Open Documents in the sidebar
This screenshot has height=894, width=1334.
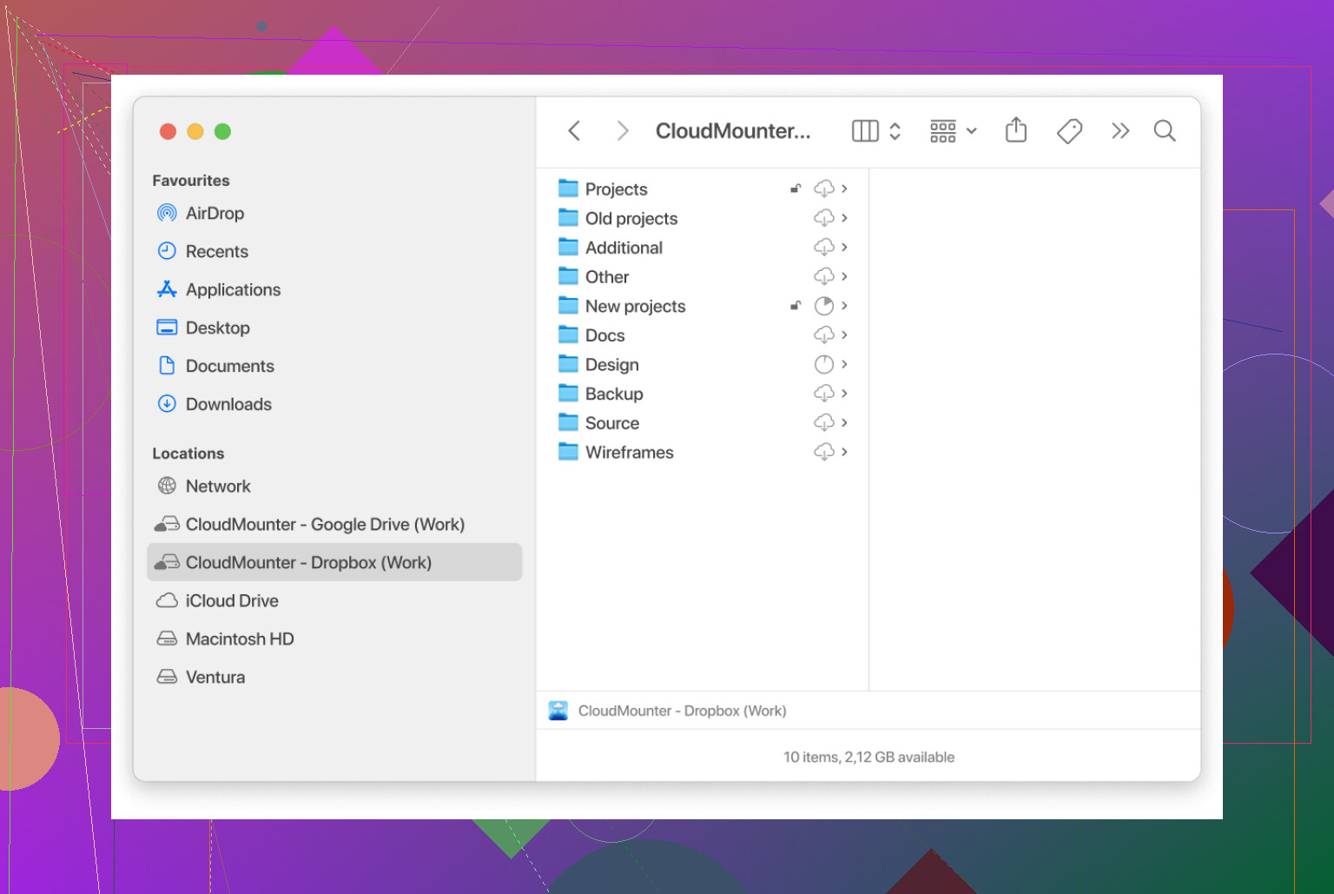tap(334, 366)
